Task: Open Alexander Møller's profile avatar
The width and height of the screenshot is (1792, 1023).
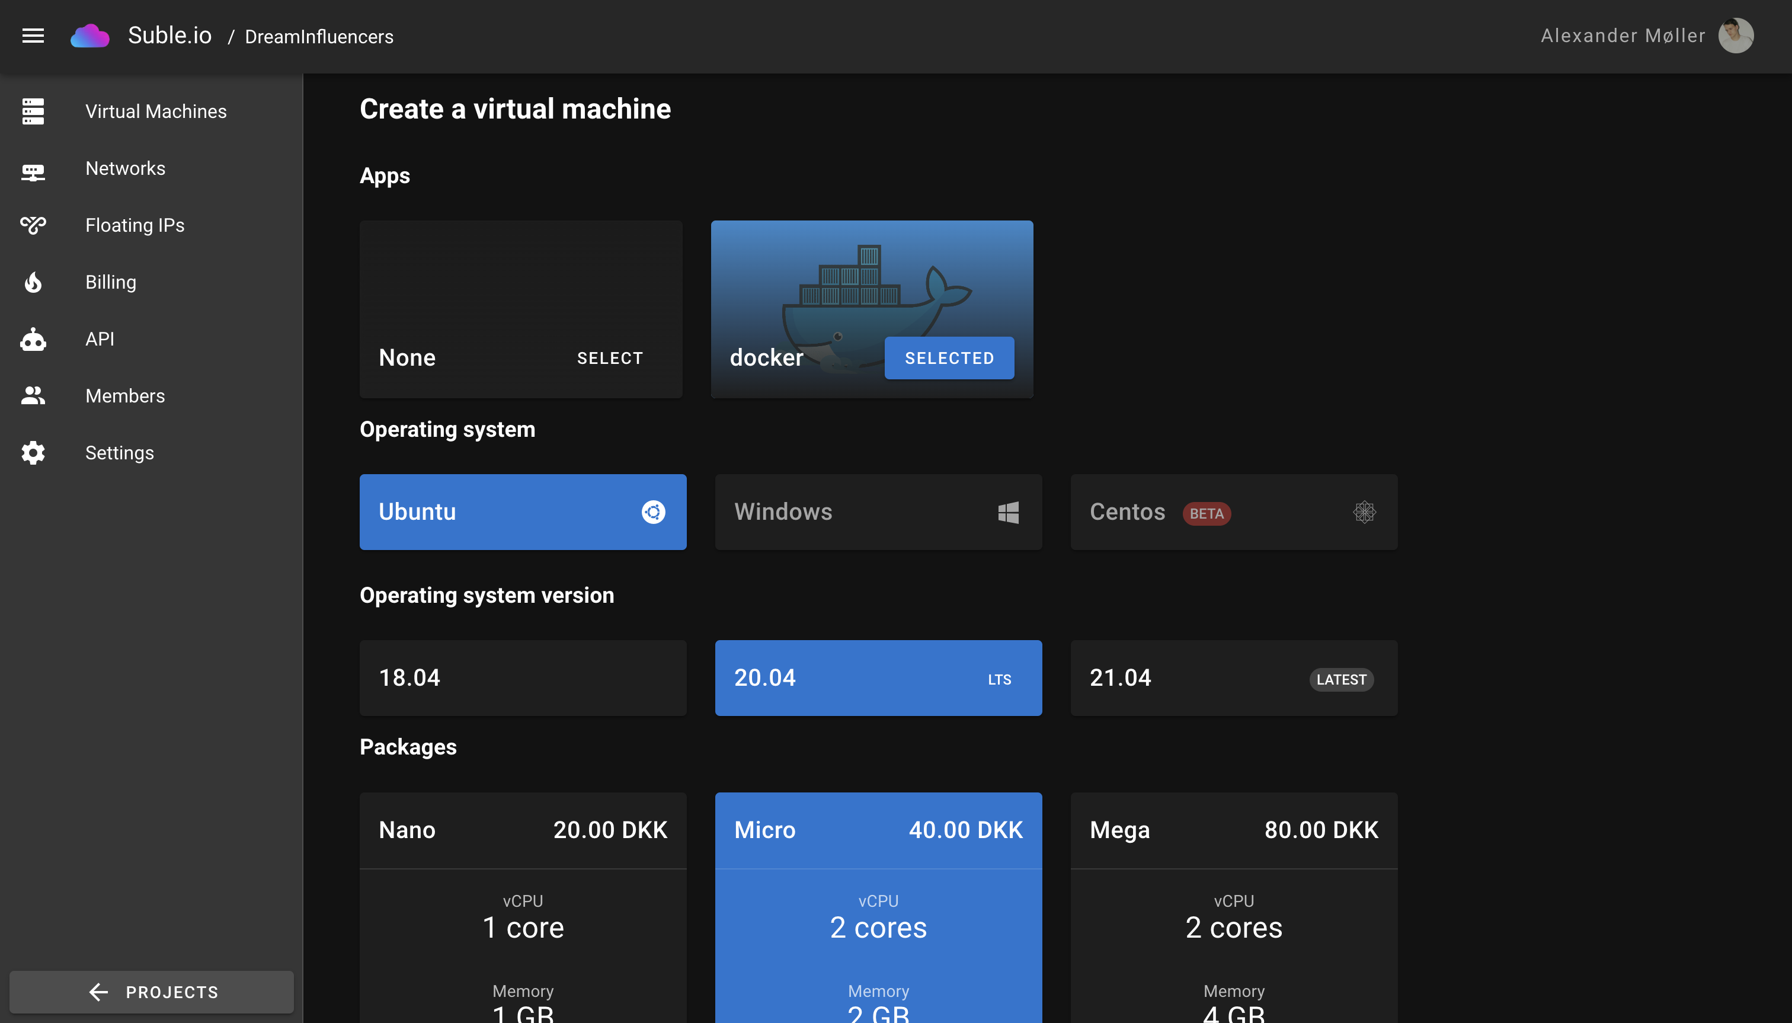Action: coord(1735,36)
